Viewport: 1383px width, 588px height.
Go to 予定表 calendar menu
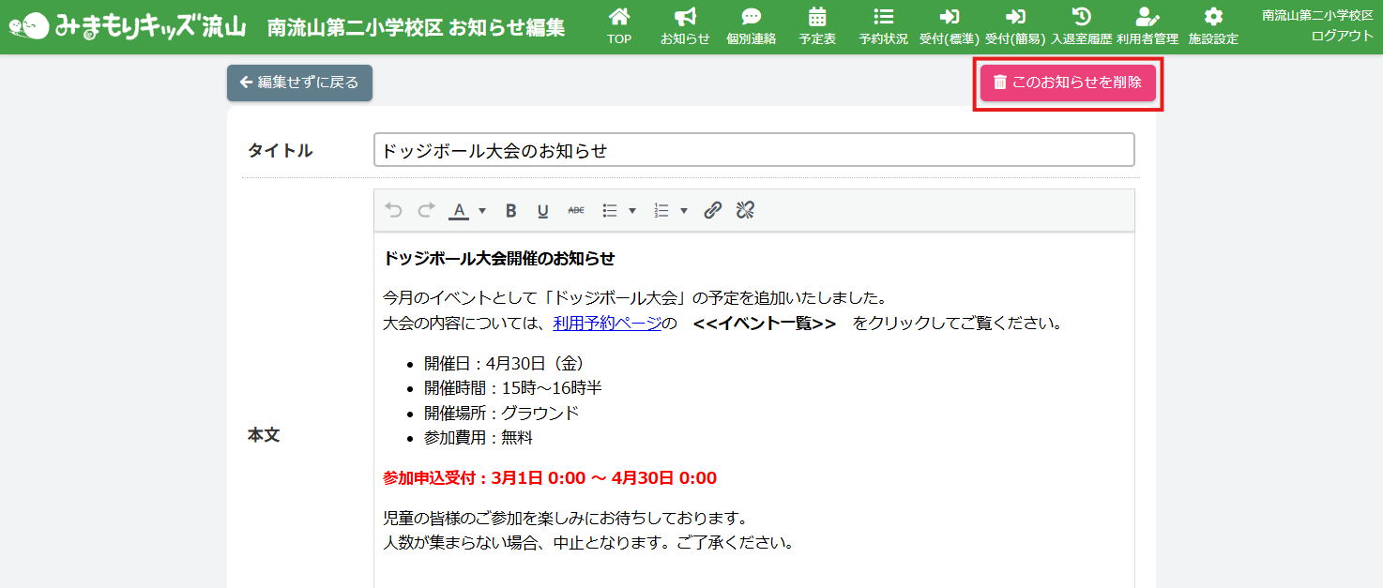tap(817, 26)
